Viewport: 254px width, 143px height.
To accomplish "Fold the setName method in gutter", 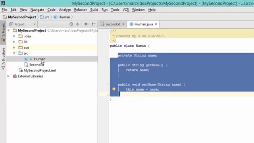I will (108, 85).
